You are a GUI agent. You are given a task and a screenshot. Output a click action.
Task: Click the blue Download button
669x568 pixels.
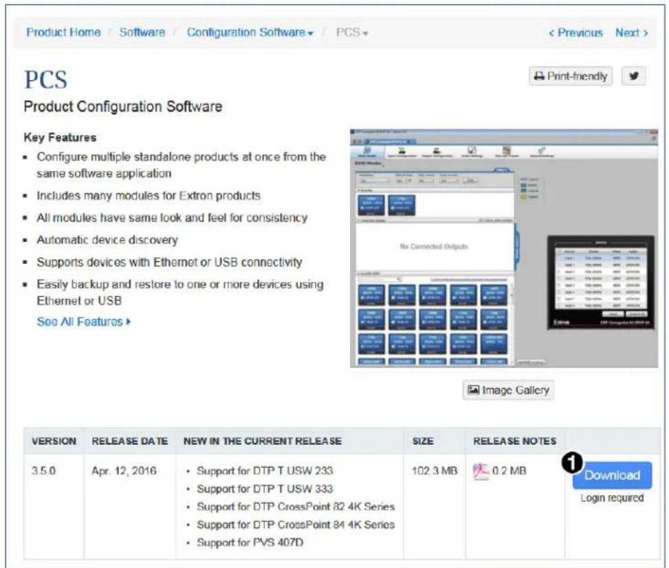612,475
